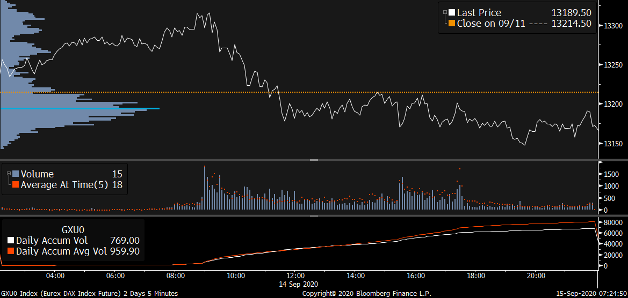Click the 08:00 time axis label
Image resolution: width=628 pixels, height=298 pixels.
[176, 275]
